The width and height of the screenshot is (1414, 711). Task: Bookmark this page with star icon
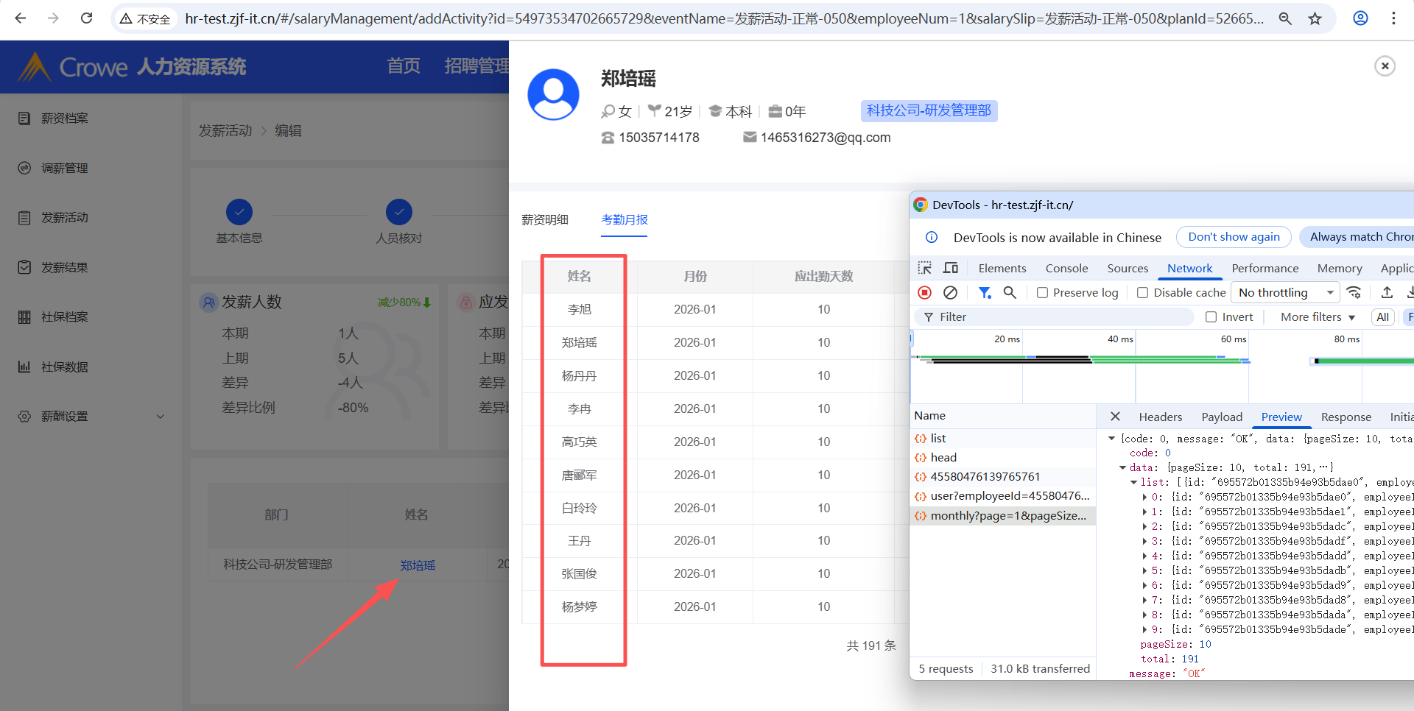click(1315, 18)
